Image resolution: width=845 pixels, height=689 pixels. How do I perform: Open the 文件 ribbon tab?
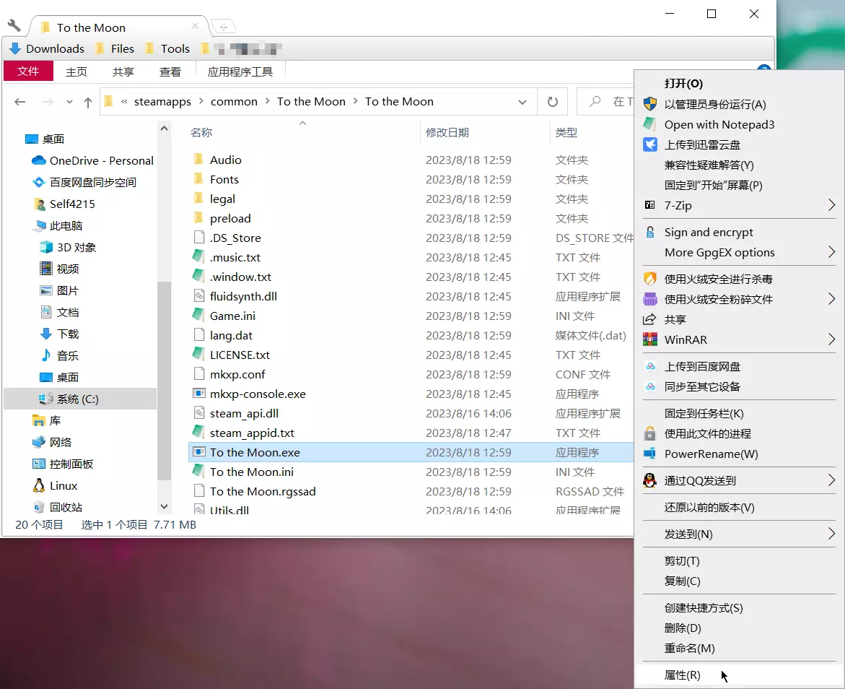[x=28, y=71]
